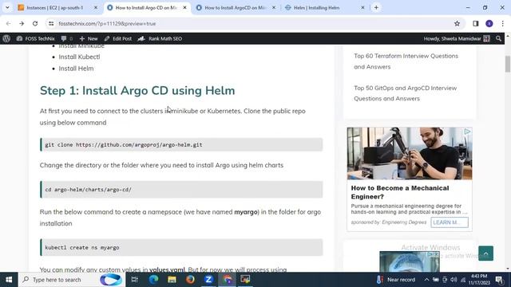Click the cd argo-helm/charts/argo-cd/ code block

click(x=181, y=190)
